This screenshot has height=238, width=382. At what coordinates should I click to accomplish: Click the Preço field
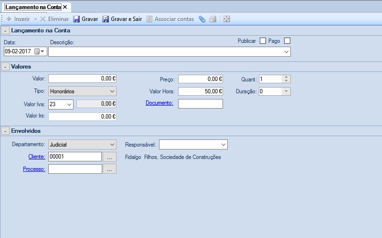click(x=201, y=79)
